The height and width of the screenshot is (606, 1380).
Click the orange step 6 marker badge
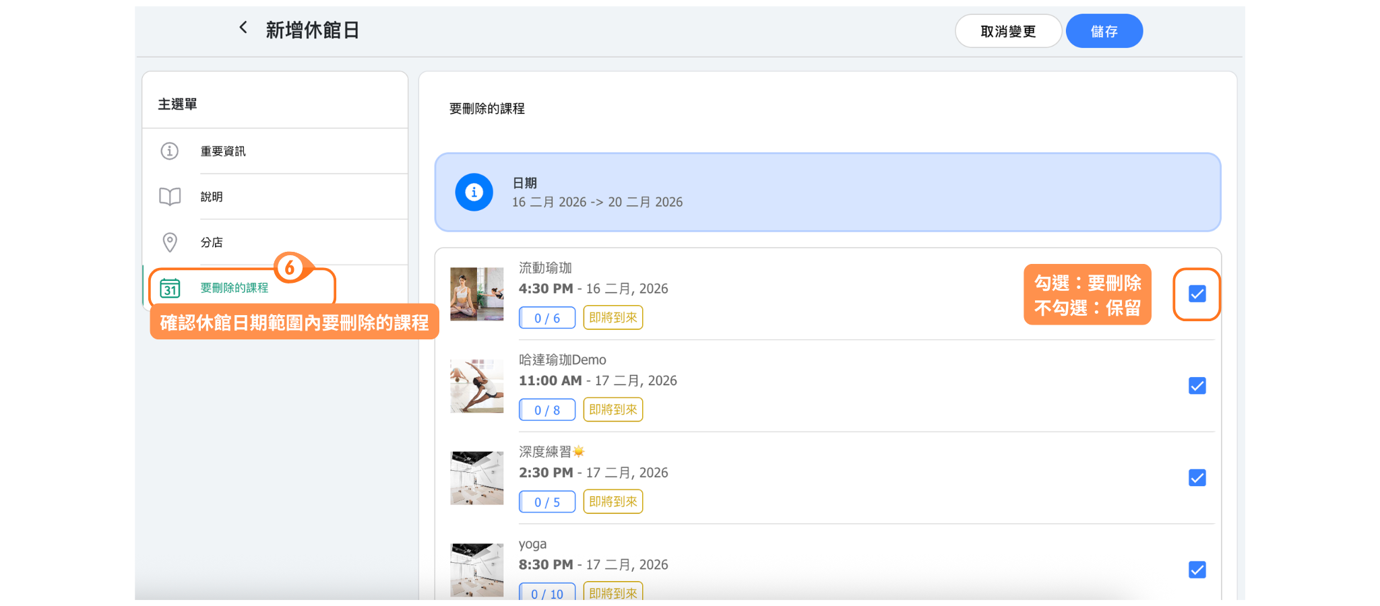tap(290, 267)
